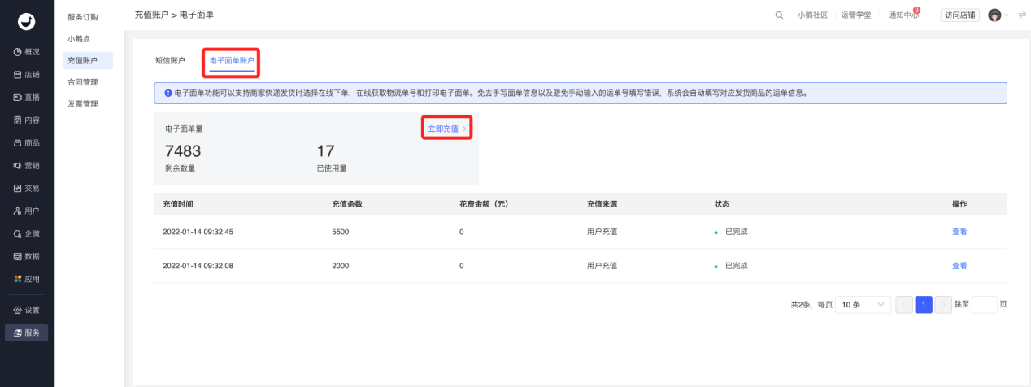The image size is (1031, 387).
Task: Click 花费金额（元） column header
Action: tap(484, 204)
